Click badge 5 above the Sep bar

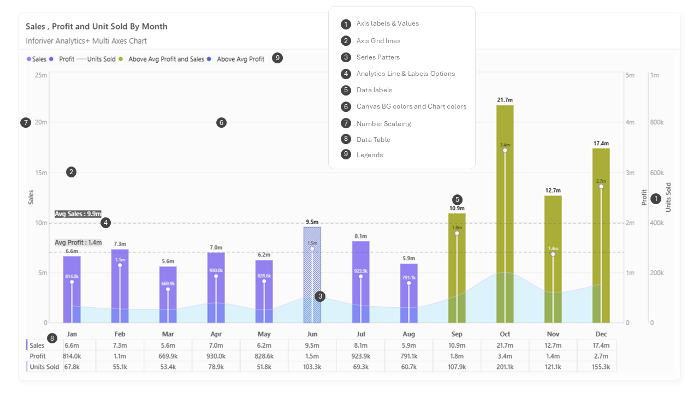pos(457,199)
